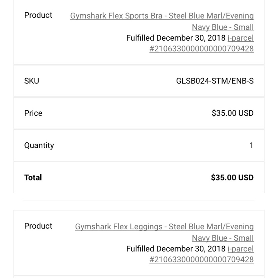Click the bold Total label
278x278 pixels.
coord(33,178)
